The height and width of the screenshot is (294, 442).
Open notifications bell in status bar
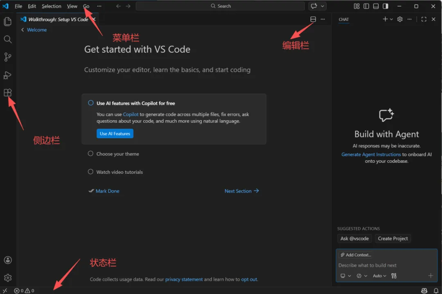coord(436,291)
